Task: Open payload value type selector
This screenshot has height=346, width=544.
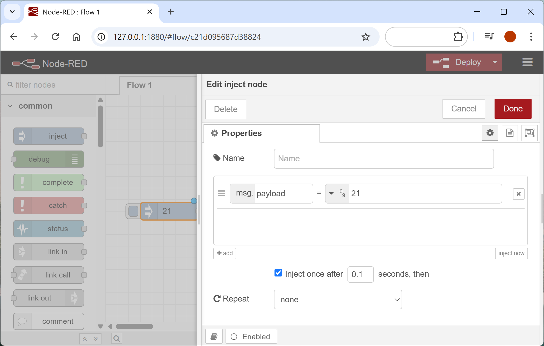Action: pyautogui.click(x=337, y=193)
